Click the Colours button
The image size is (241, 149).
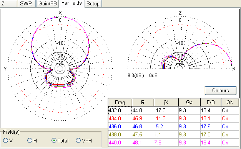coord(221,90)
